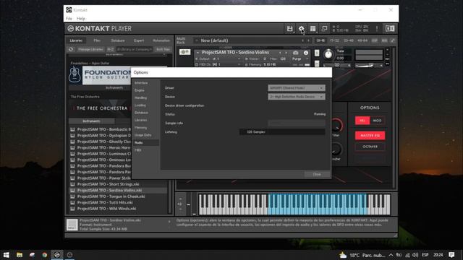Select Interface in Options sidebar

[x=142, y=83]
